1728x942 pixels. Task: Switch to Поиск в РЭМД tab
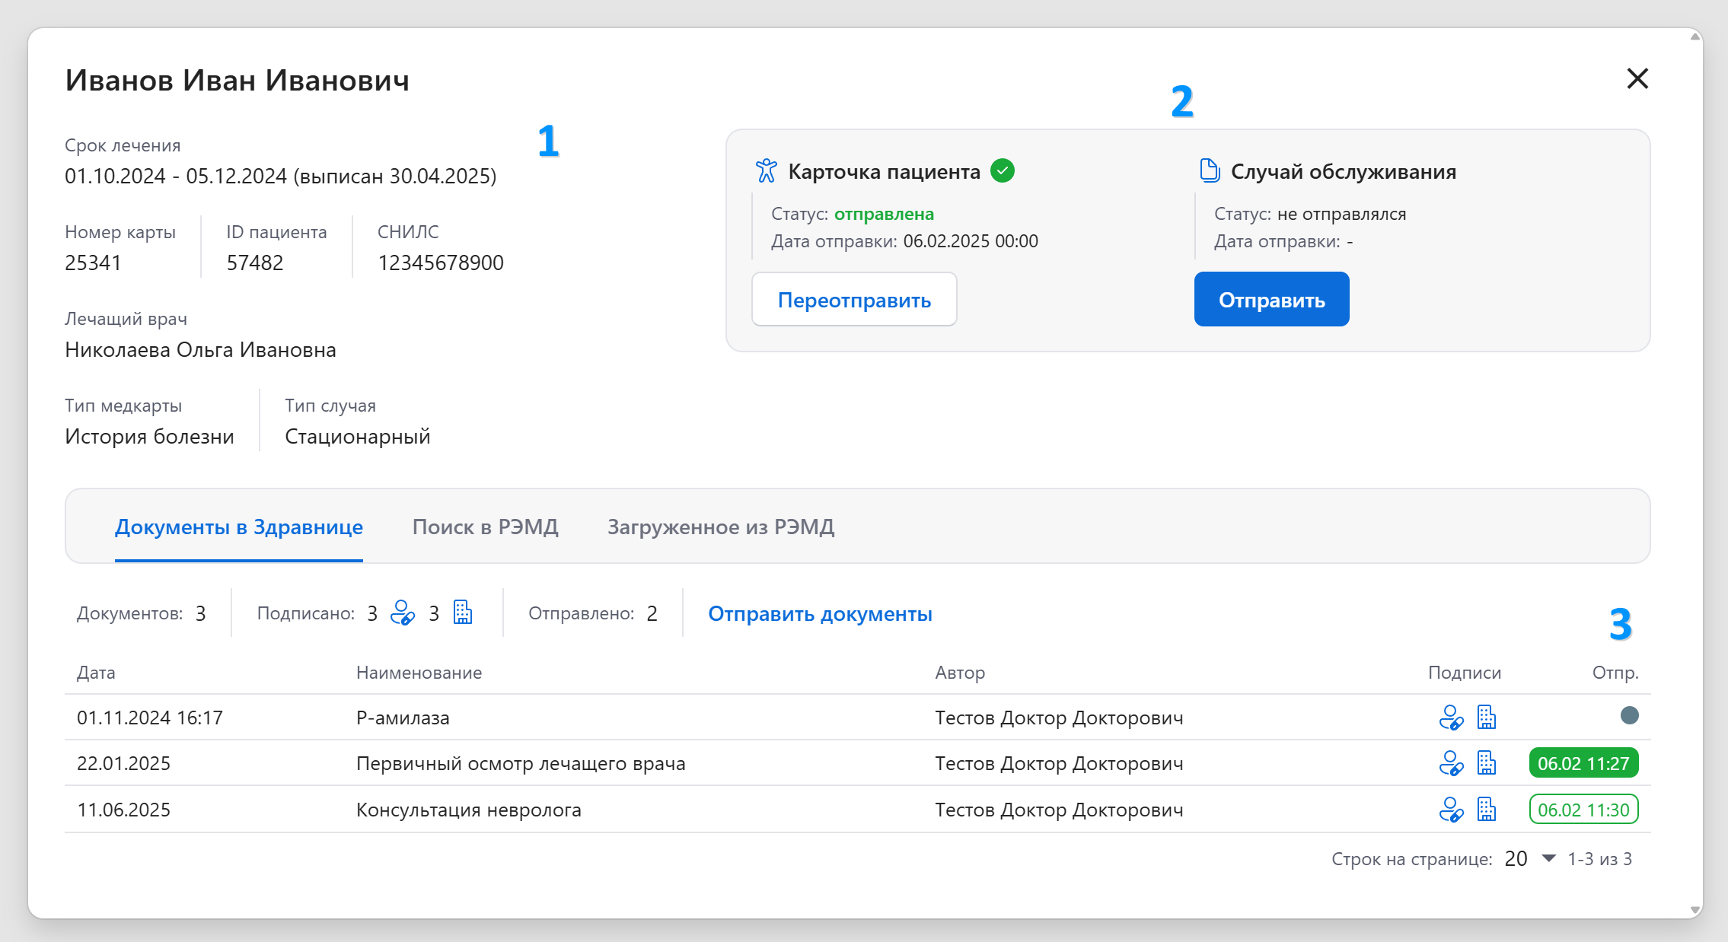pyautogui.click(x=485, y=527)
